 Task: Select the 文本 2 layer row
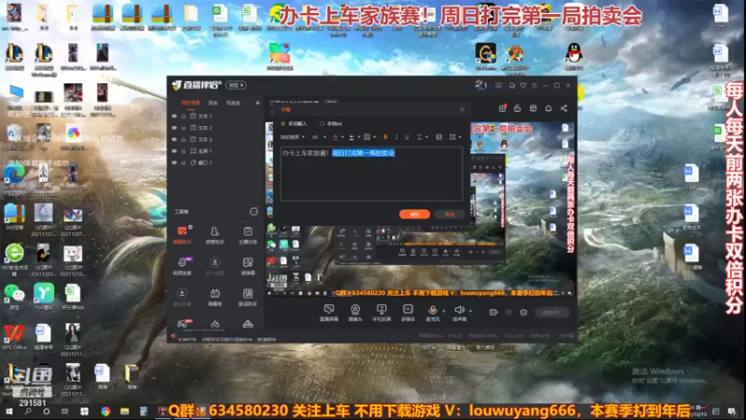217,128
